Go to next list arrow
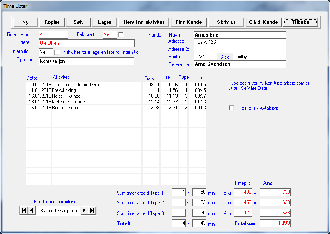The image size is (330, 234). click(84, 211)
